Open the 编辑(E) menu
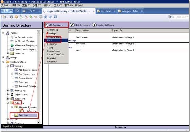This screenshot has height=132, width=190. (16, 5)
